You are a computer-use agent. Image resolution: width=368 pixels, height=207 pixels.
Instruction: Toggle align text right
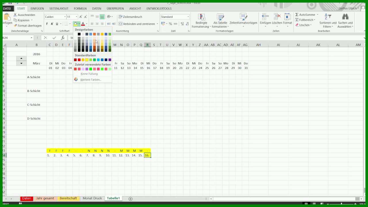tap(102, 24)
